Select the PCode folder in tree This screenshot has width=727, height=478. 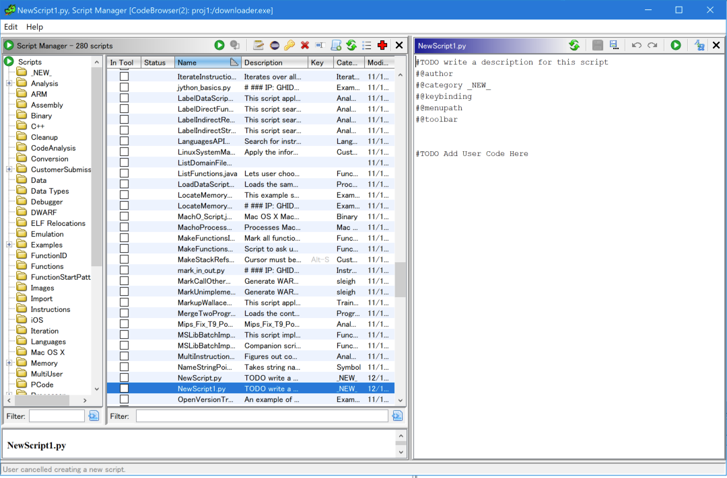click(42, 385)
